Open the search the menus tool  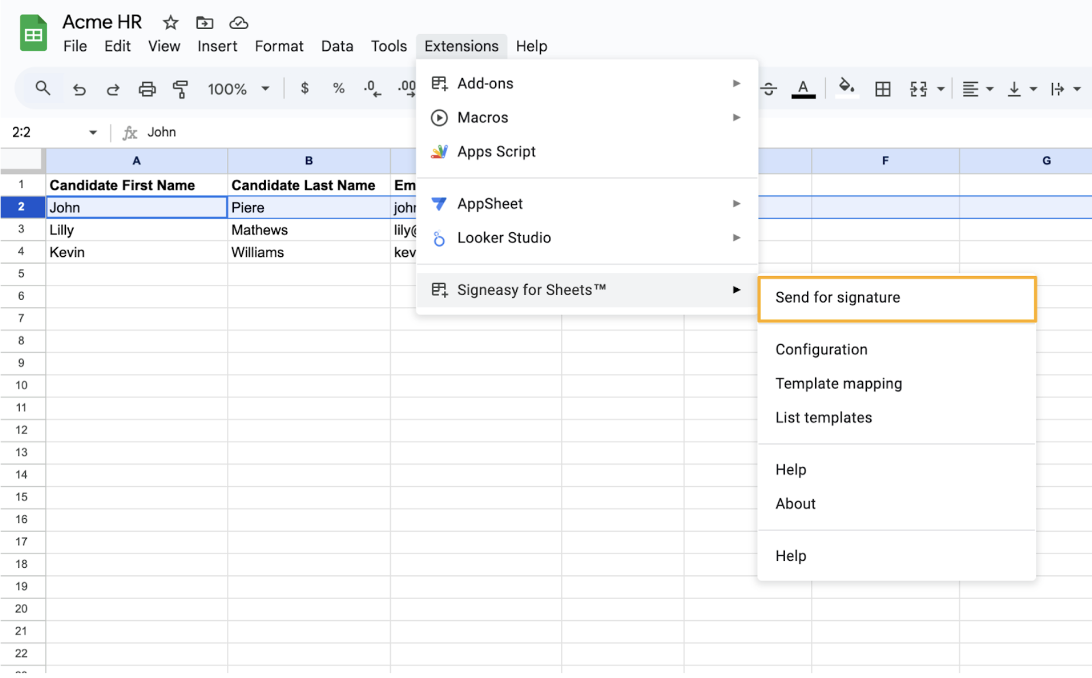(43, 89)
